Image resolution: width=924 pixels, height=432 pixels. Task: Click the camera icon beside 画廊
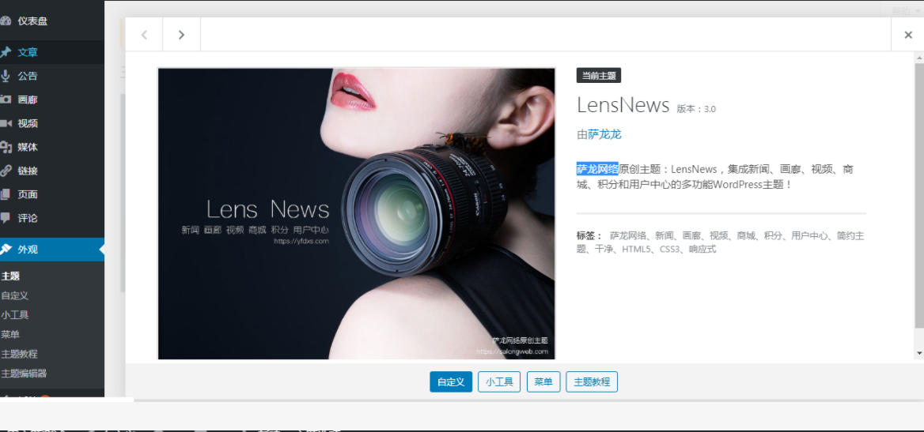(6, 100)
